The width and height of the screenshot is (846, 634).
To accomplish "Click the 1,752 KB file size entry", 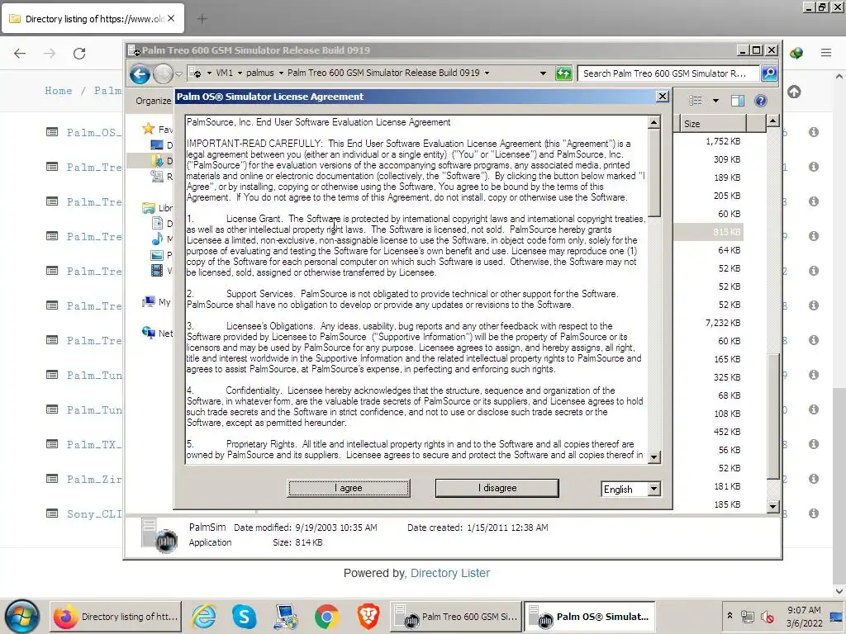I will 723,141.
